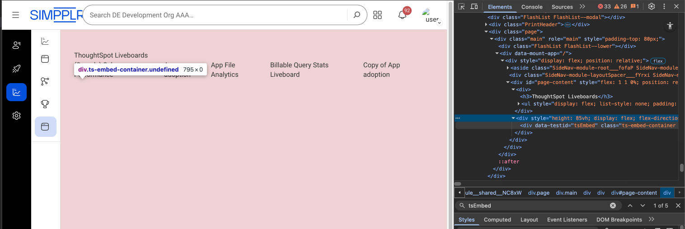Select the tsEmbed ts-embed-container div node
The height and width of the screenshot is (229, 685).
point(598,126)
